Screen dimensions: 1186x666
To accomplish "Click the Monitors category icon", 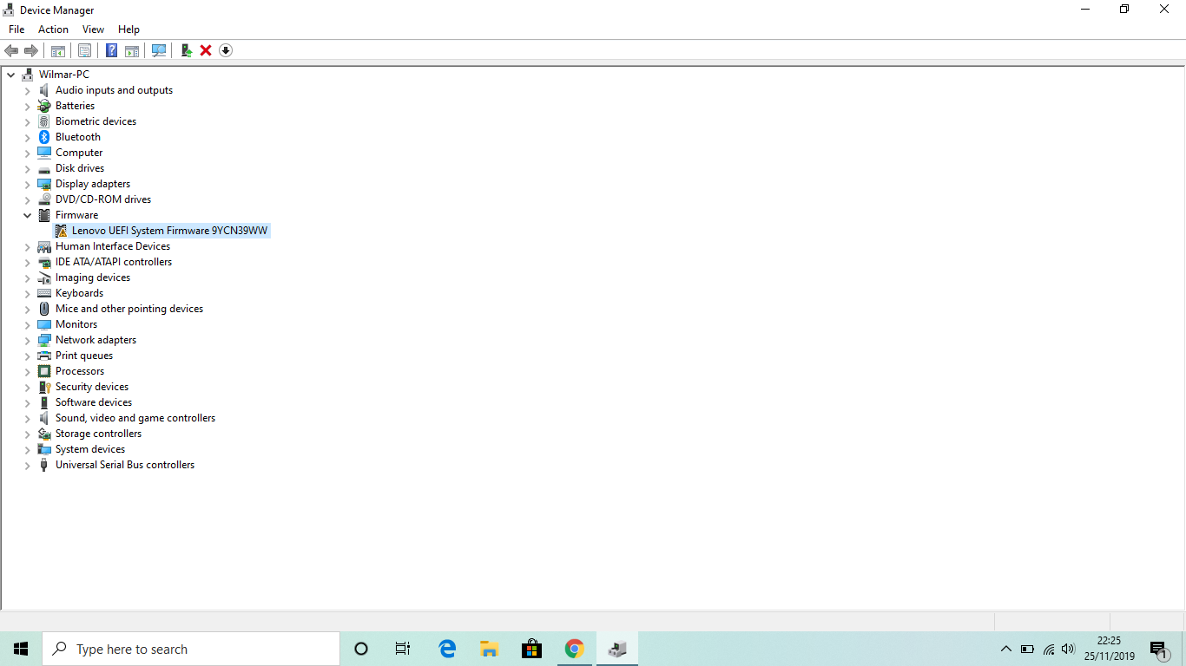I will coord(44,324).
